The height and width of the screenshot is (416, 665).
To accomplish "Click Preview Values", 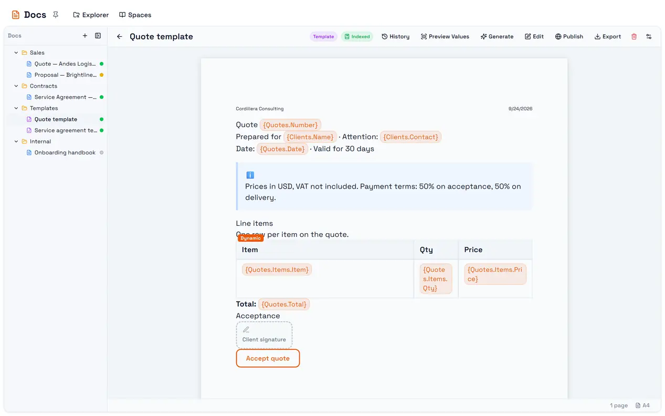I will click(445, 37).
